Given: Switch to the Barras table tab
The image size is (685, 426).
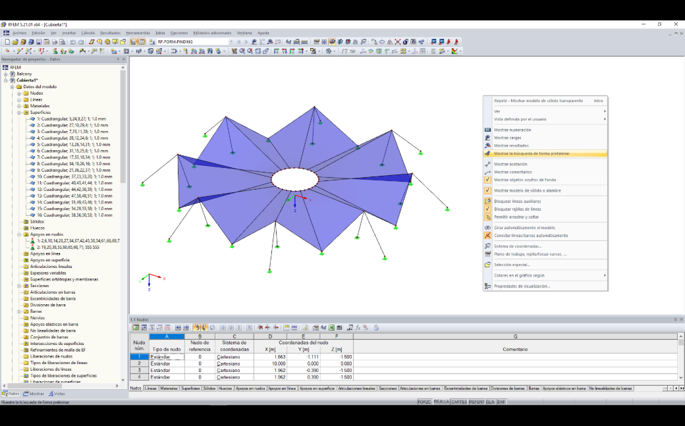Looking at the screenshot, I should [534, 388].
